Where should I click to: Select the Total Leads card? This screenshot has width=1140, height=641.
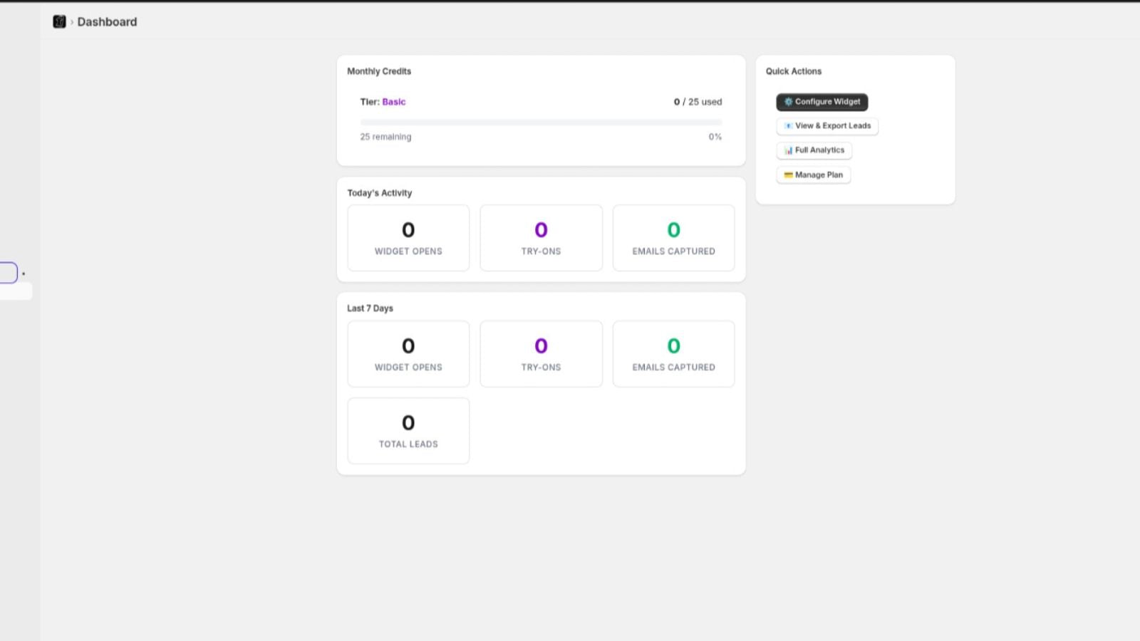pyautogui.click(x=408, y=431)
